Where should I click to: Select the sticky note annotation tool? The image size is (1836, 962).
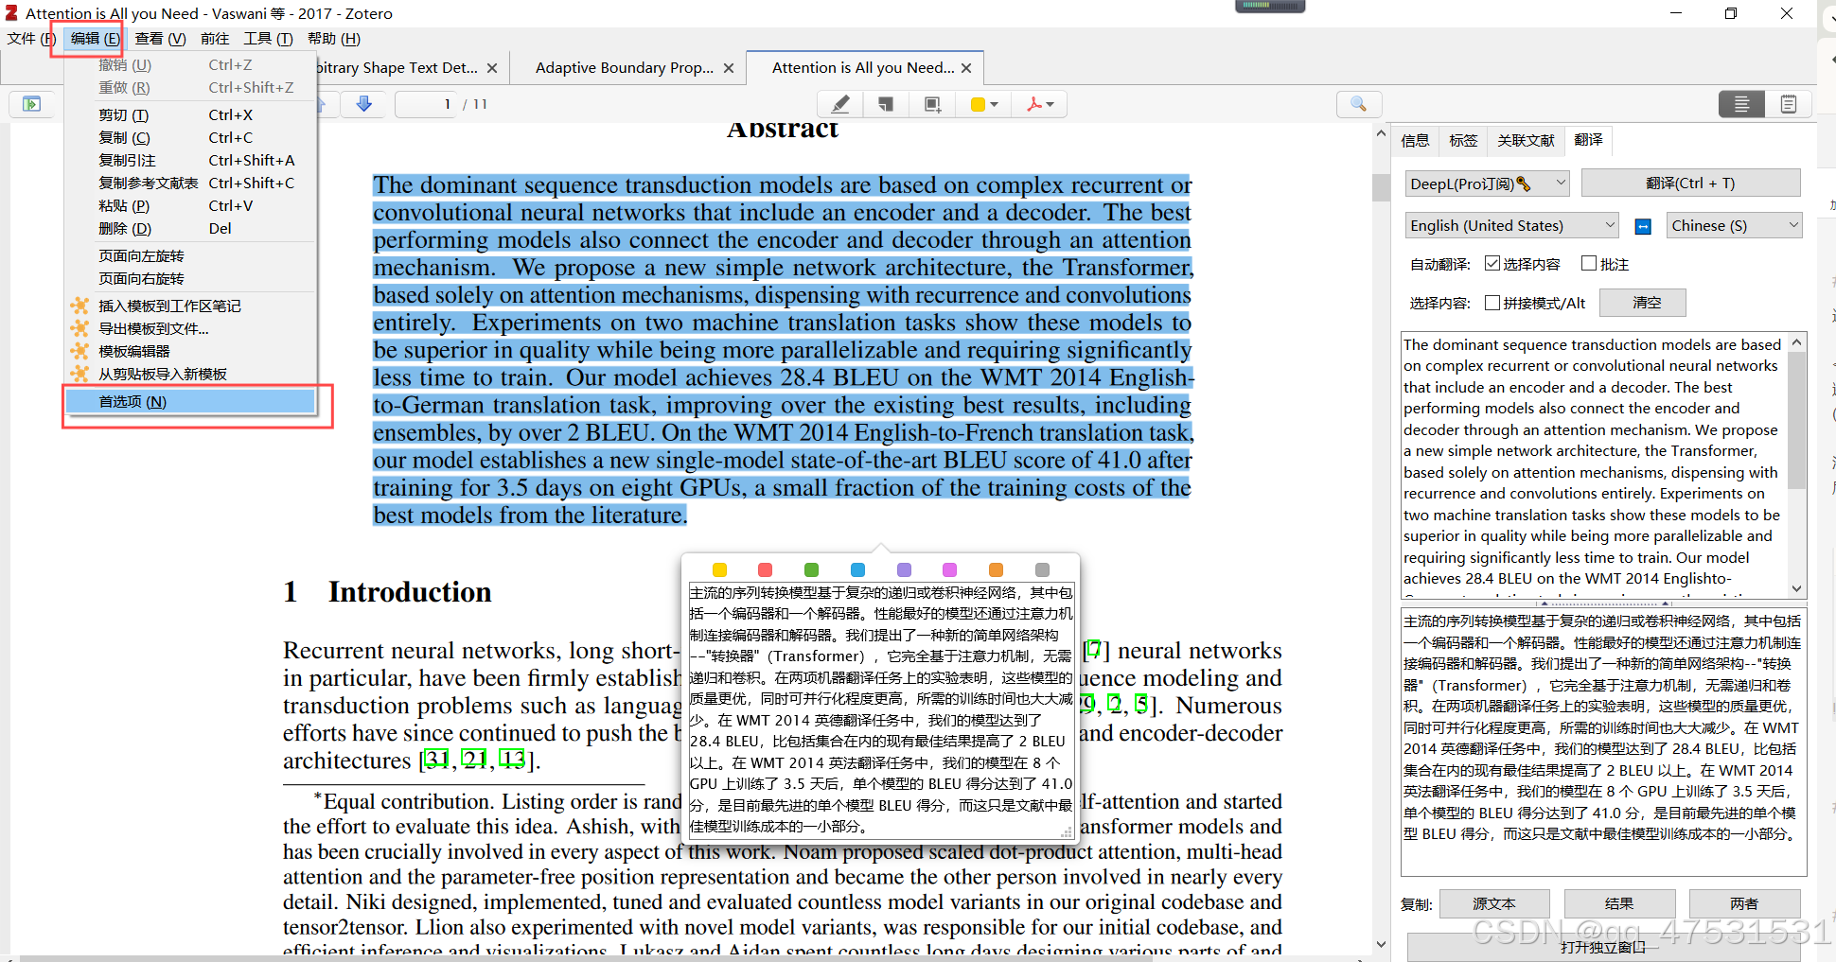point(886,104)
